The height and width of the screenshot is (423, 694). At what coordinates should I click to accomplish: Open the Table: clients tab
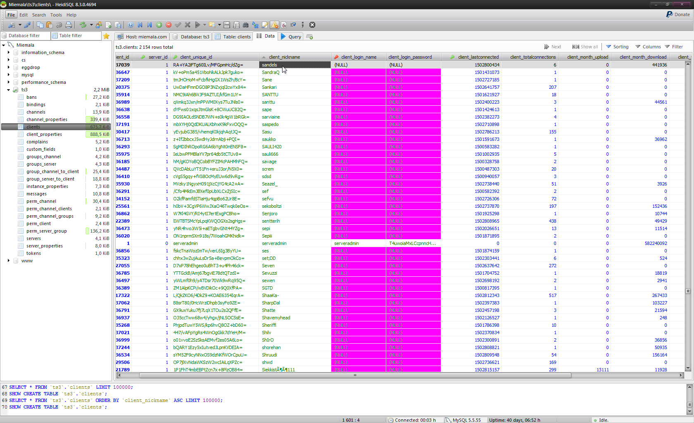point(233,36)
